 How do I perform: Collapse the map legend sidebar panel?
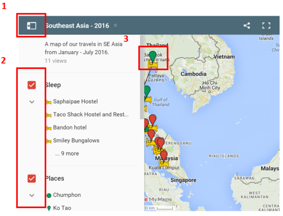click(31, 26)
